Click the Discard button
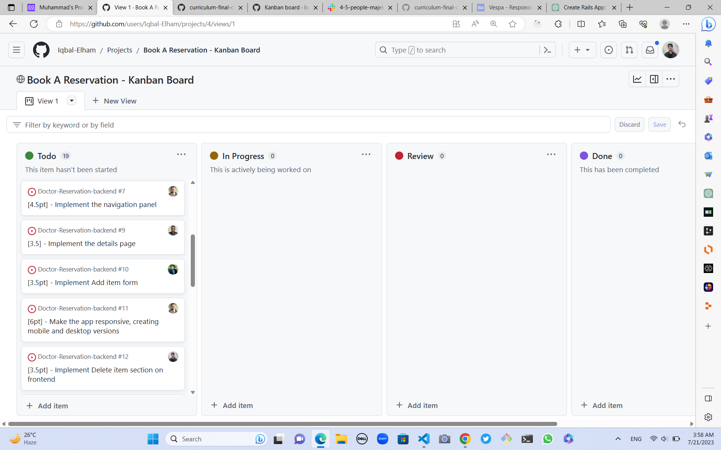 point(629,124)
